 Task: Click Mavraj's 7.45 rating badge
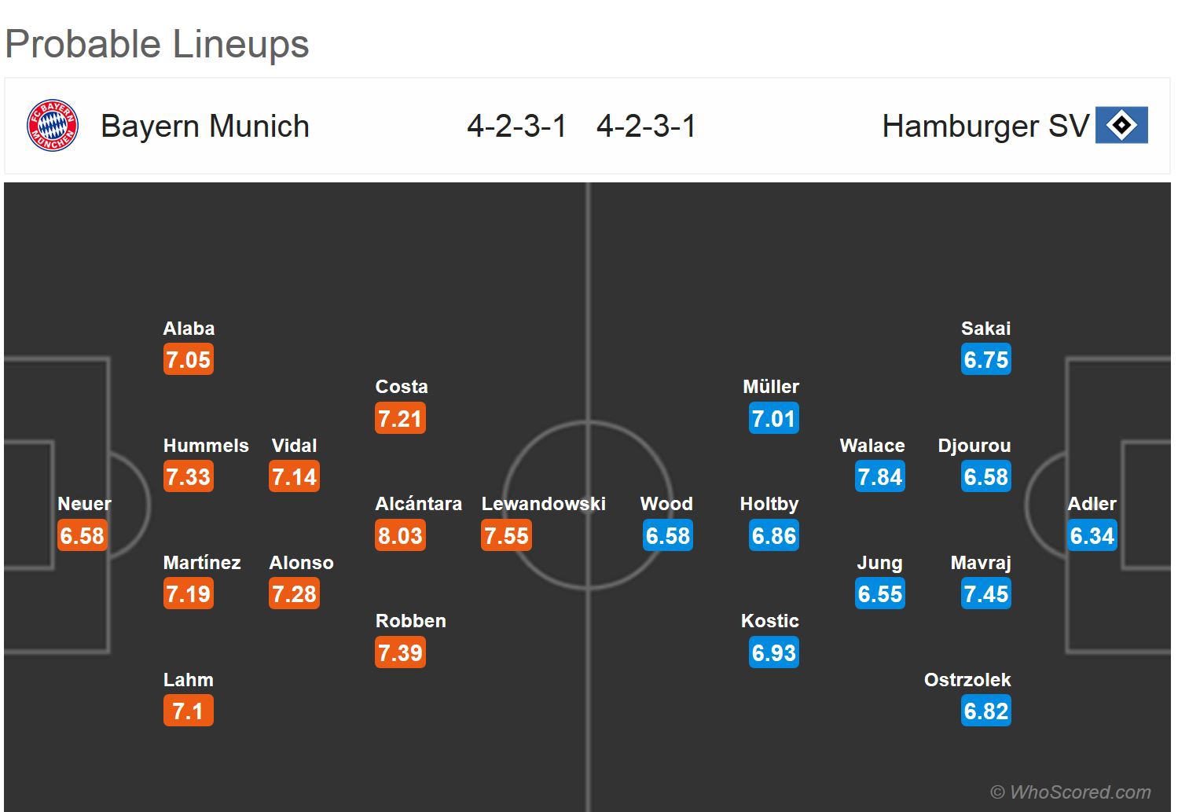coord(985,594)
